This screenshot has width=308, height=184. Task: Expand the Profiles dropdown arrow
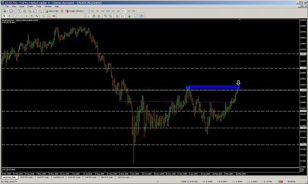(14, 11)
